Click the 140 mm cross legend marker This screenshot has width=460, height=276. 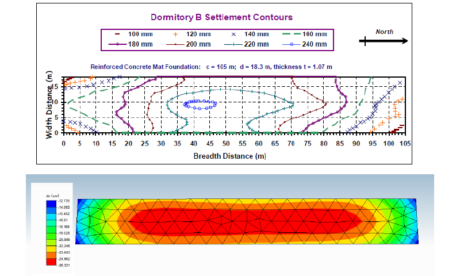(x=233, y=34)
